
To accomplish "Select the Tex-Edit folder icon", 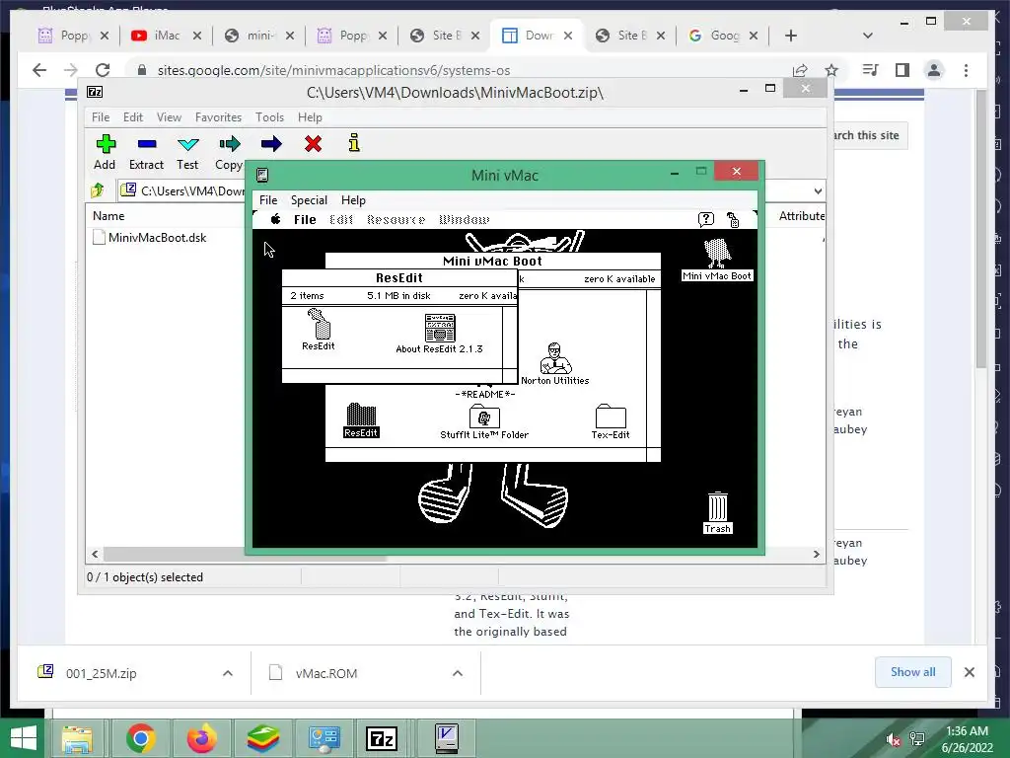I will [611, 422].
